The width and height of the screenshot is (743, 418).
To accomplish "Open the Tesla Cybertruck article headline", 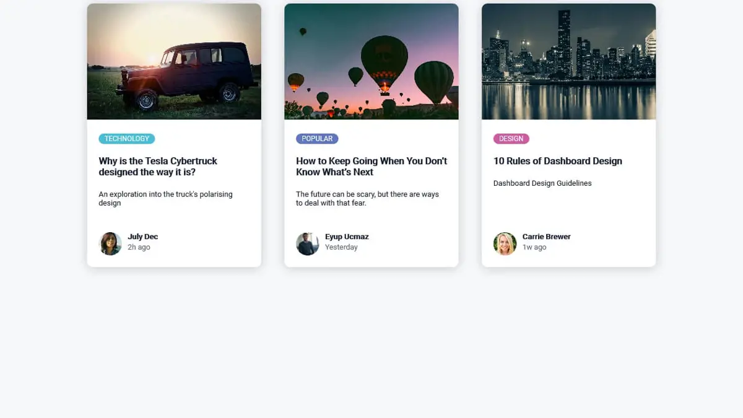I will 158,166.
